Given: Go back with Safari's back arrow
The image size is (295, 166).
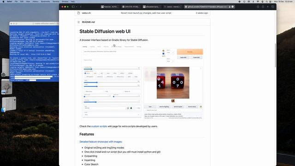Looking at the screenshot, I should click(81, 6).
